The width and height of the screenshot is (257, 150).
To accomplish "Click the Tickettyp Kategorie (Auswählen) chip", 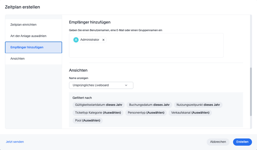I will coord(98,113).
